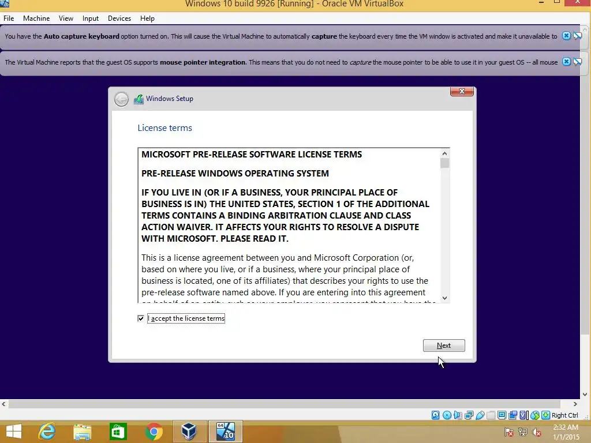
Task: Click the Action Center flag tray icon
Action: point(508,432)
